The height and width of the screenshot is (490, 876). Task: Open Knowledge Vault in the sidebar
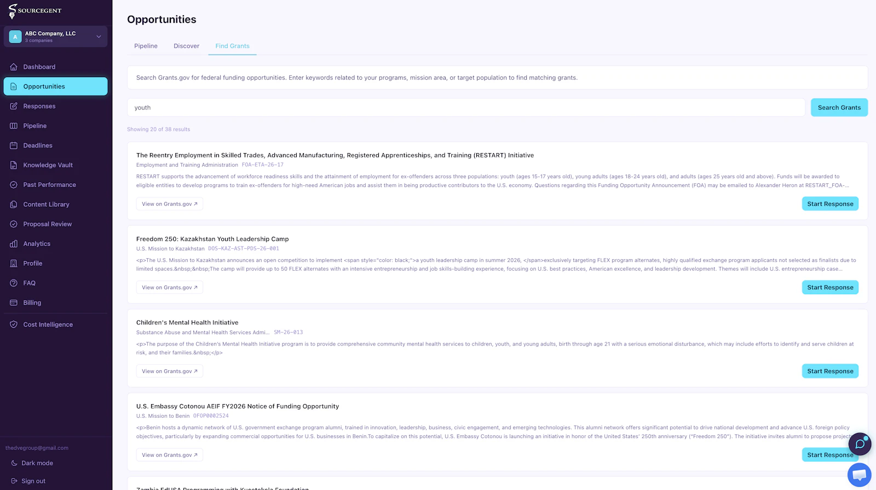pyautogui.click(x=55, y=165)
